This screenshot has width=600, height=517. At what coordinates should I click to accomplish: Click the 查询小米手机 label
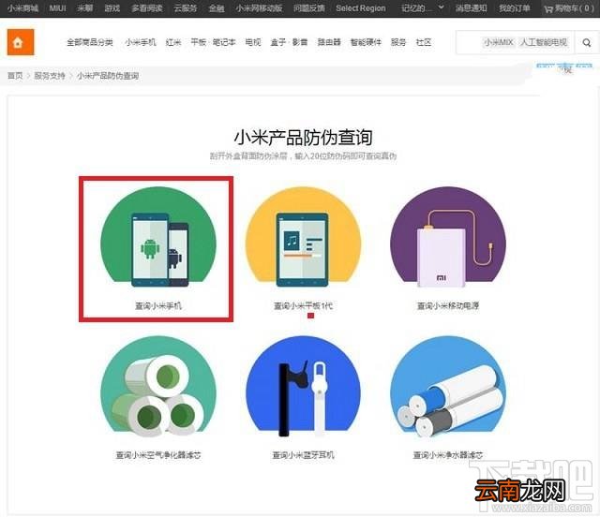158,305
